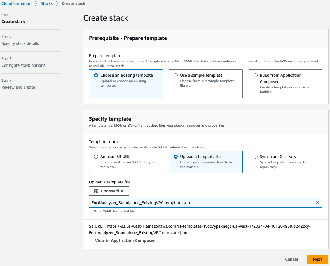
Task: Jump to Step 2 Specify stack details
Action: (x=20, y=43)
